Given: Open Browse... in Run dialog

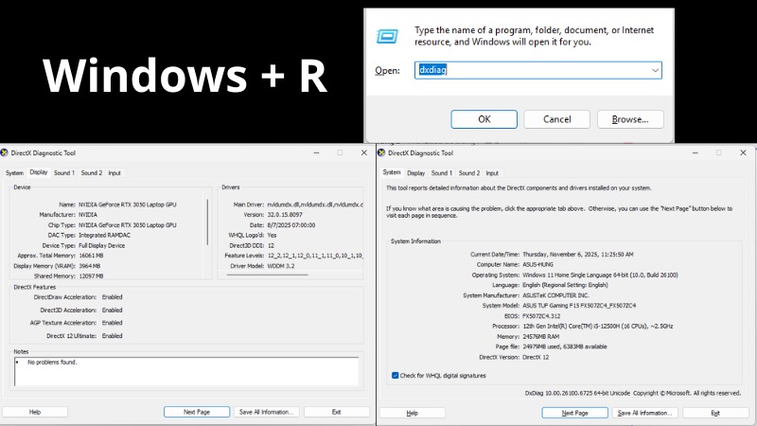Looking at the screenshot, I should pyautogui.click(x=630, y=119).
